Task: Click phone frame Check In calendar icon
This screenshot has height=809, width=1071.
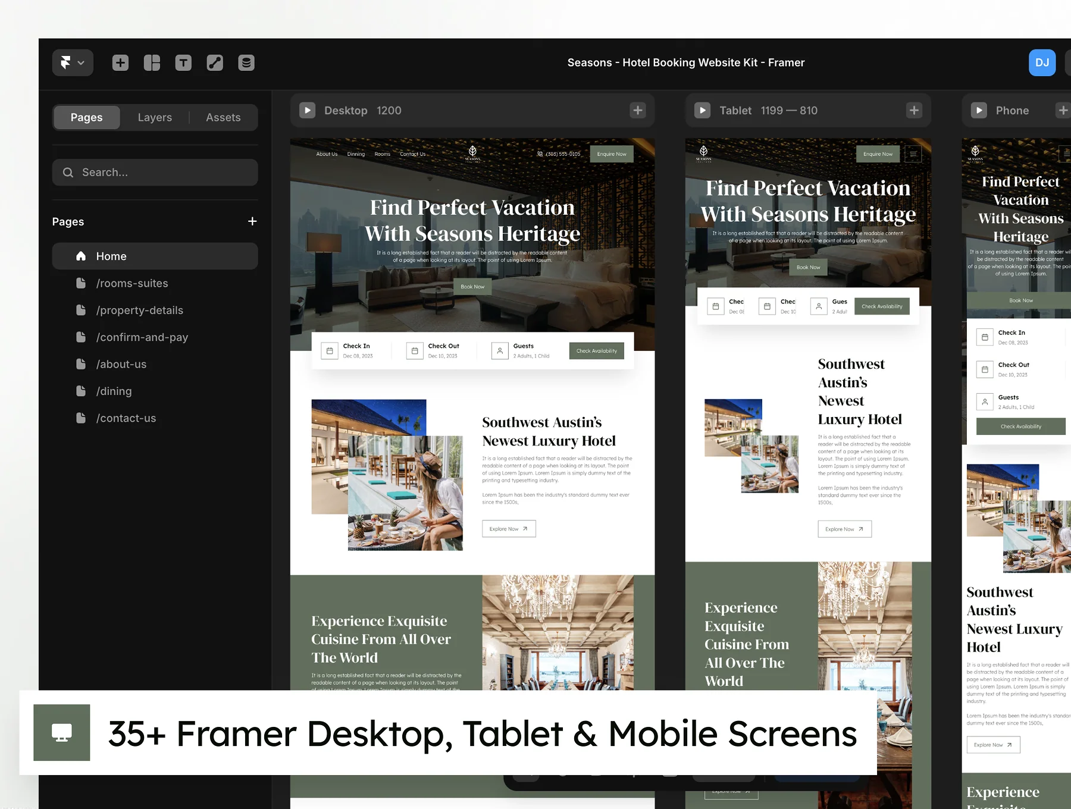Action: pyautogui.click(x=985, y=337)
